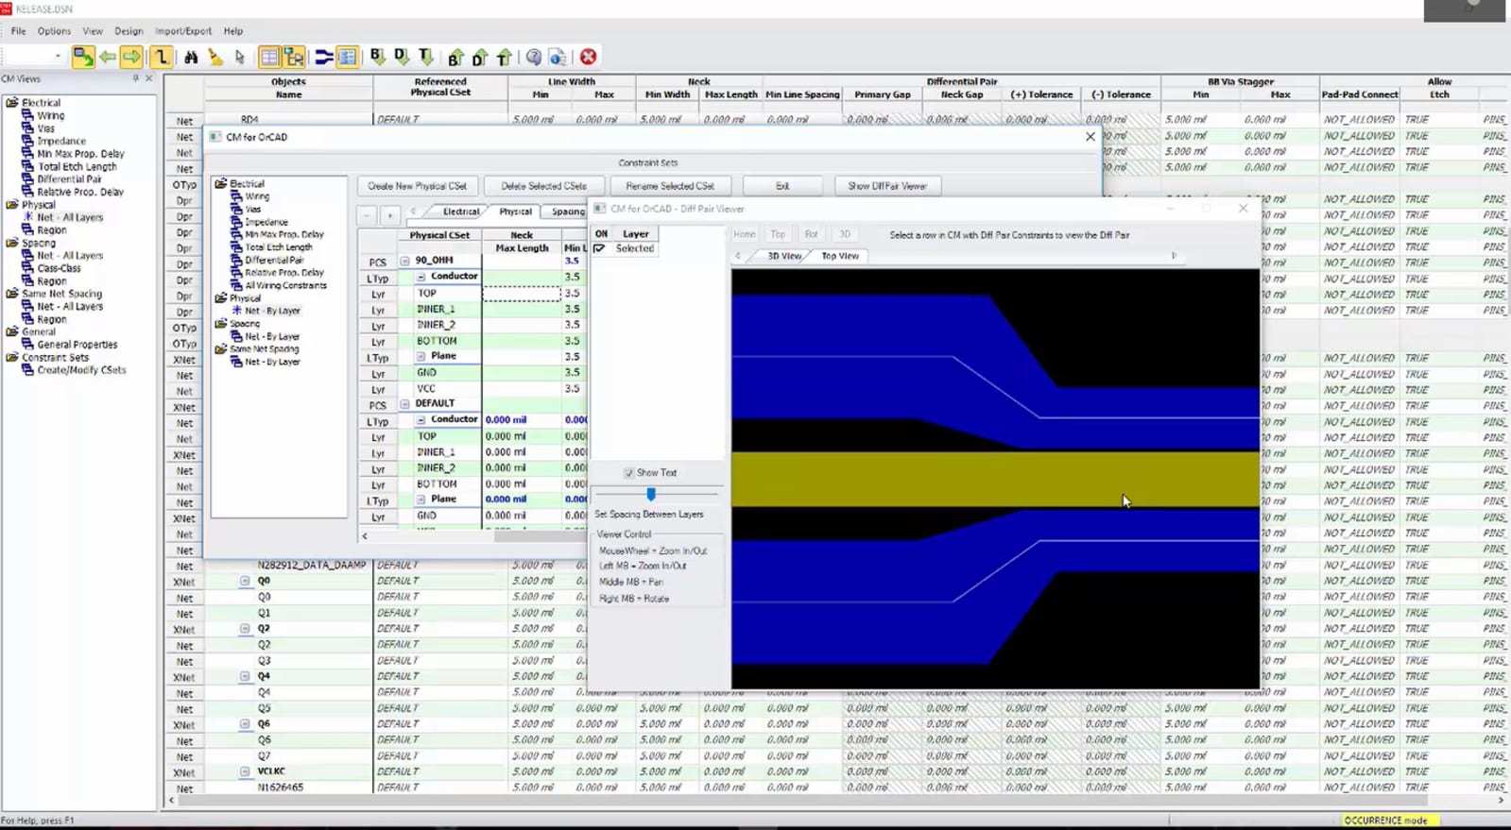The image size is (1511, 830).
Task: Collapse Conductor group under DEFAULT
Action: point(421,420)
